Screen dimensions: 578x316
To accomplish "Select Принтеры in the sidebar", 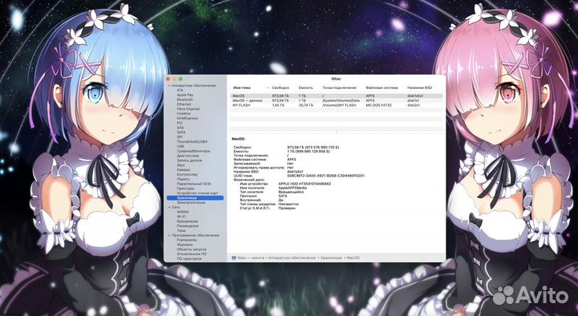I will (x=185, y=188).
